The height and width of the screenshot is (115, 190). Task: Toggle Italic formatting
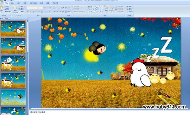tap(30, 12)
